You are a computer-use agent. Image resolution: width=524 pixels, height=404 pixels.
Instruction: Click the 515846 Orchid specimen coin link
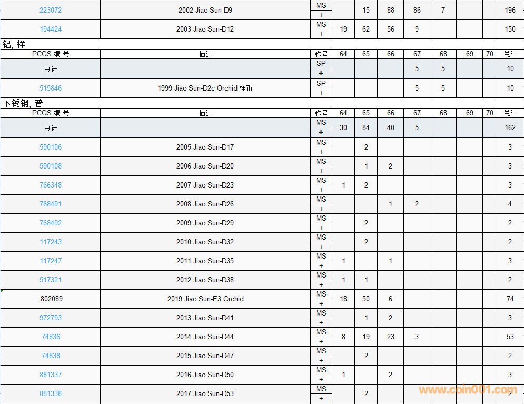51,88
